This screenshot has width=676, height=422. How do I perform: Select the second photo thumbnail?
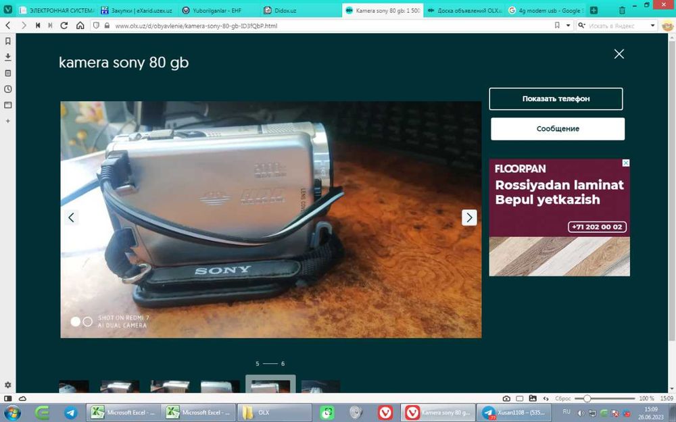[x=120, y=386]
